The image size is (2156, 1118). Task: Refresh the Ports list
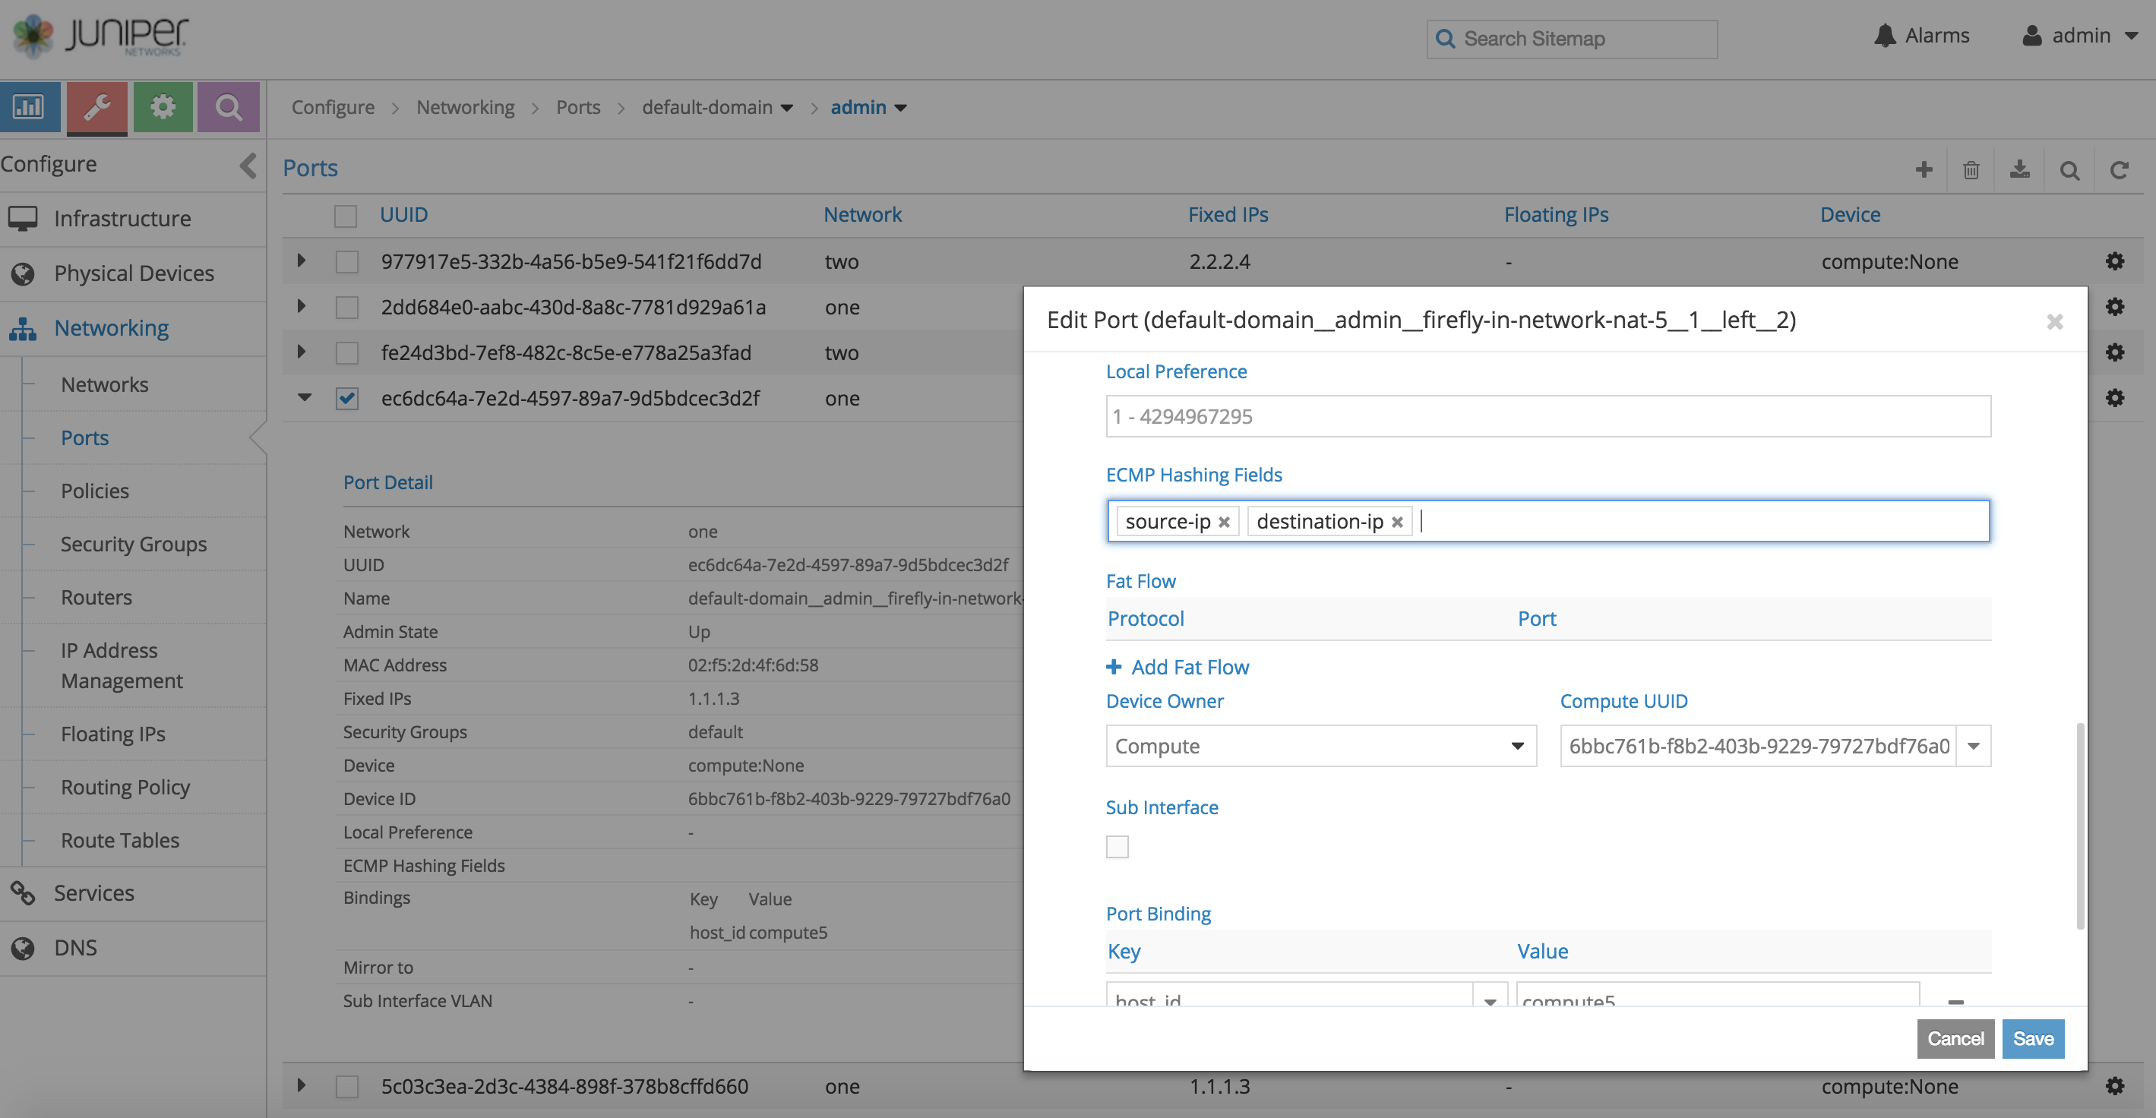coord(2118,170)
